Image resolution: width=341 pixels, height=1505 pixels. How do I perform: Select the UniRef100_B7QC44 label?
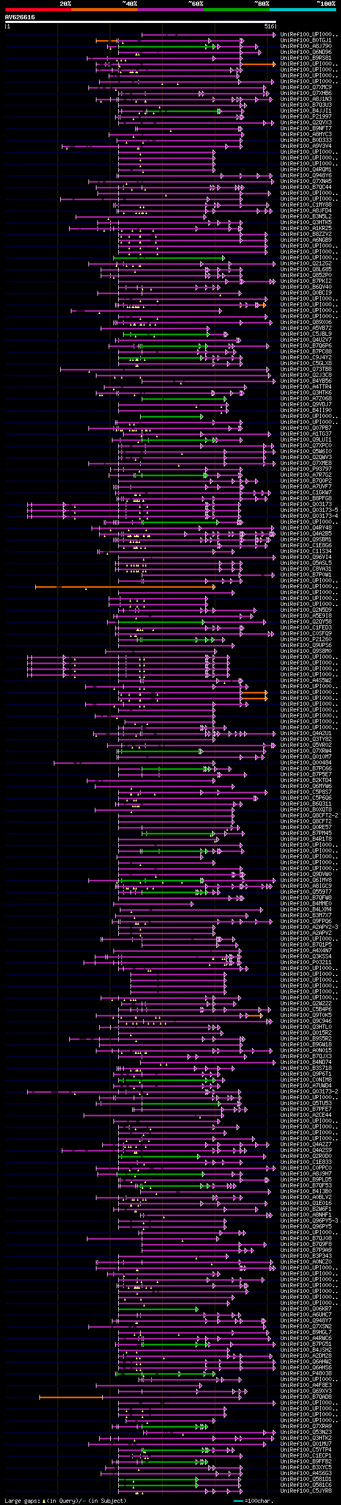306,187
